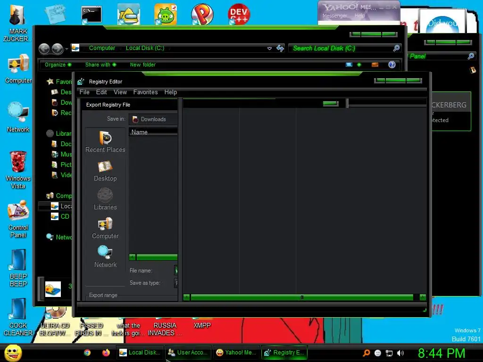Open the address bar history dropdown arrow

click(x=269, y=49)
